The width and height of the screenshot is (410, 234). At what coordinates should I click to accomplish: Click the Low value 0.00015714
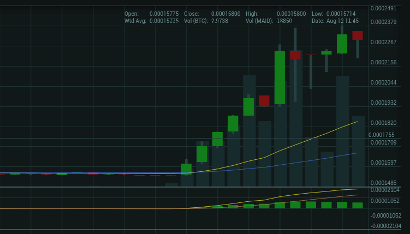341,14
